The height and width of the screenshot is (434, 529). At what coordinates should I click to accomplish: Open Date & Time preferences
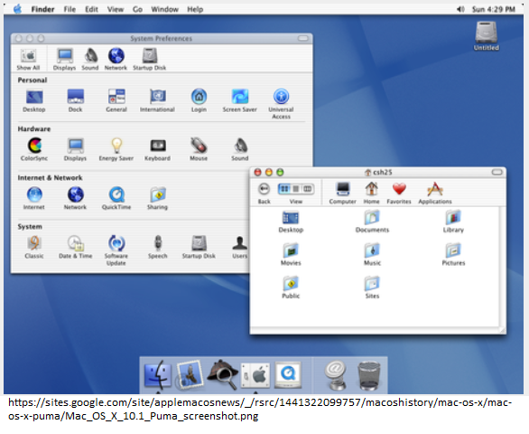[75, 247]
